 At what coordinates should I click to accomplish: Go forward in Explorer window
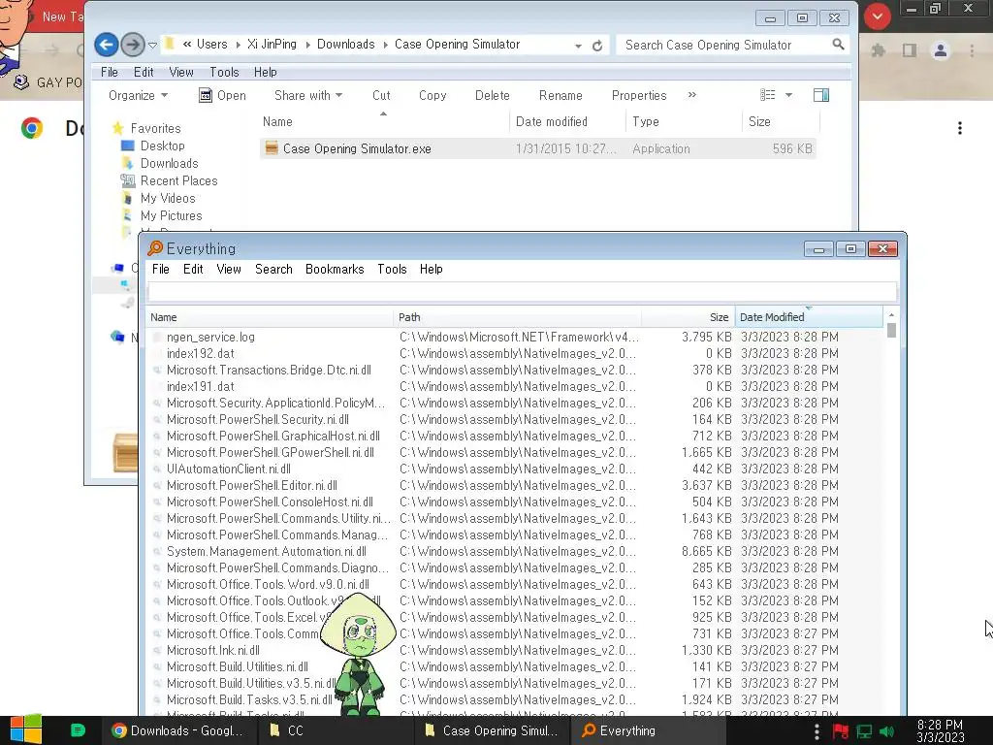(132, 45)
